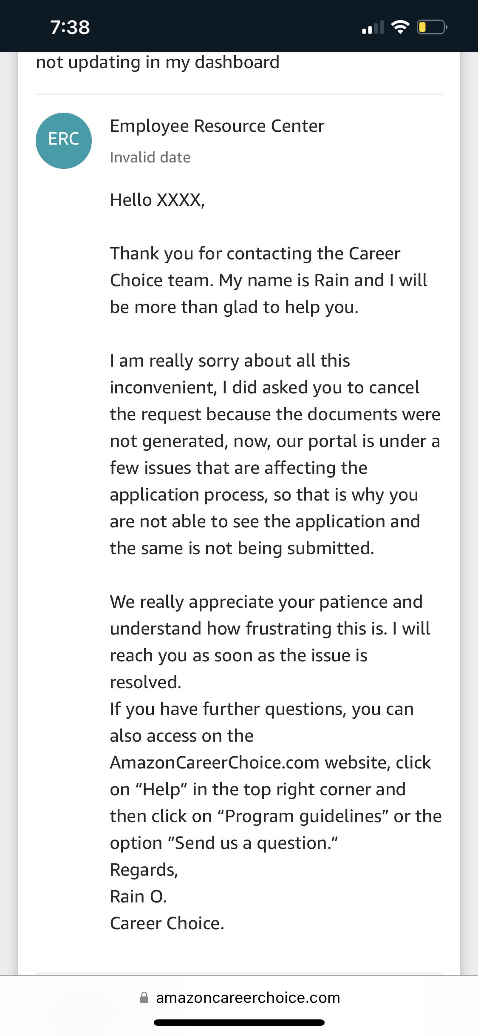Tap the Invalid date timestamp

click(150, 157)
